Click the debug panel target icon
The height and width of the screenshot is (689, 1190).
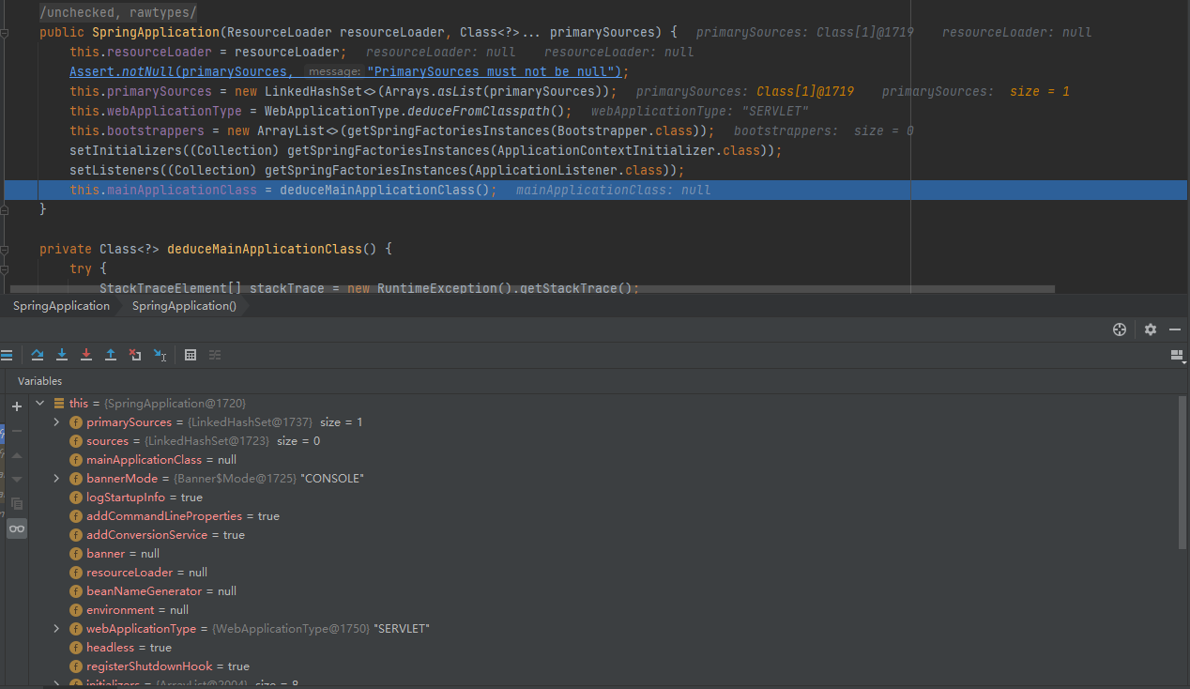[1119, 329]
